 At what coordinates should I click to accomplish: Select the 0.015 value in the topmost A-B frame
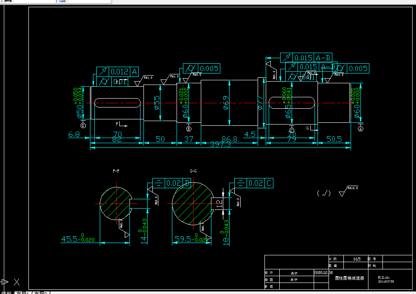tap(304, 58)
